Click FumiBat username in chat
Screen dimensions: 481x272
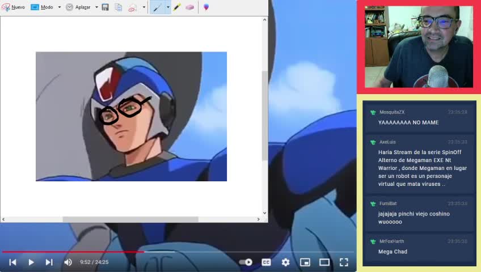pos(388,203)
